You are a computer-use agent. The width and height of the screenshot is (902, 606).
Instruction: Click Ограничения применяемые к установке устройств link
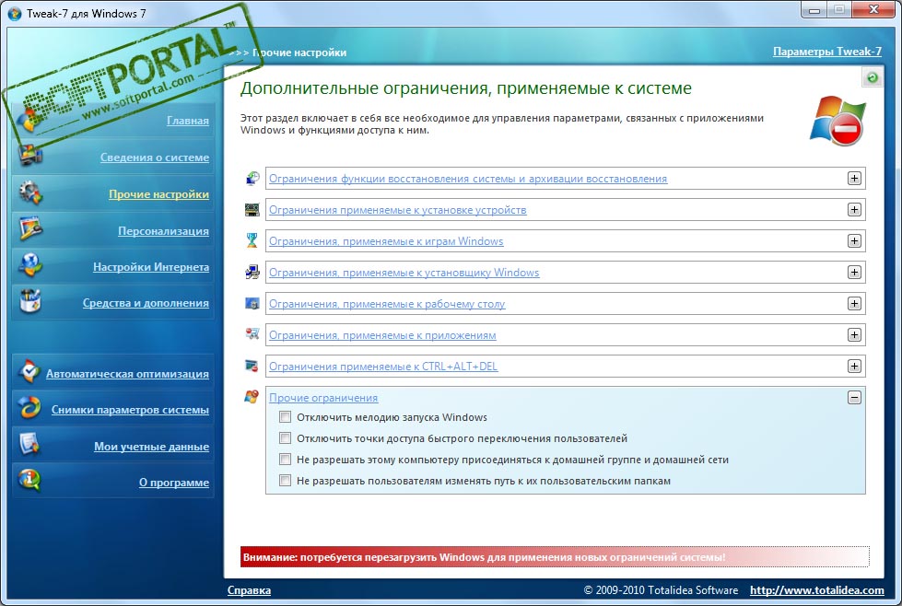pos(397,210)
